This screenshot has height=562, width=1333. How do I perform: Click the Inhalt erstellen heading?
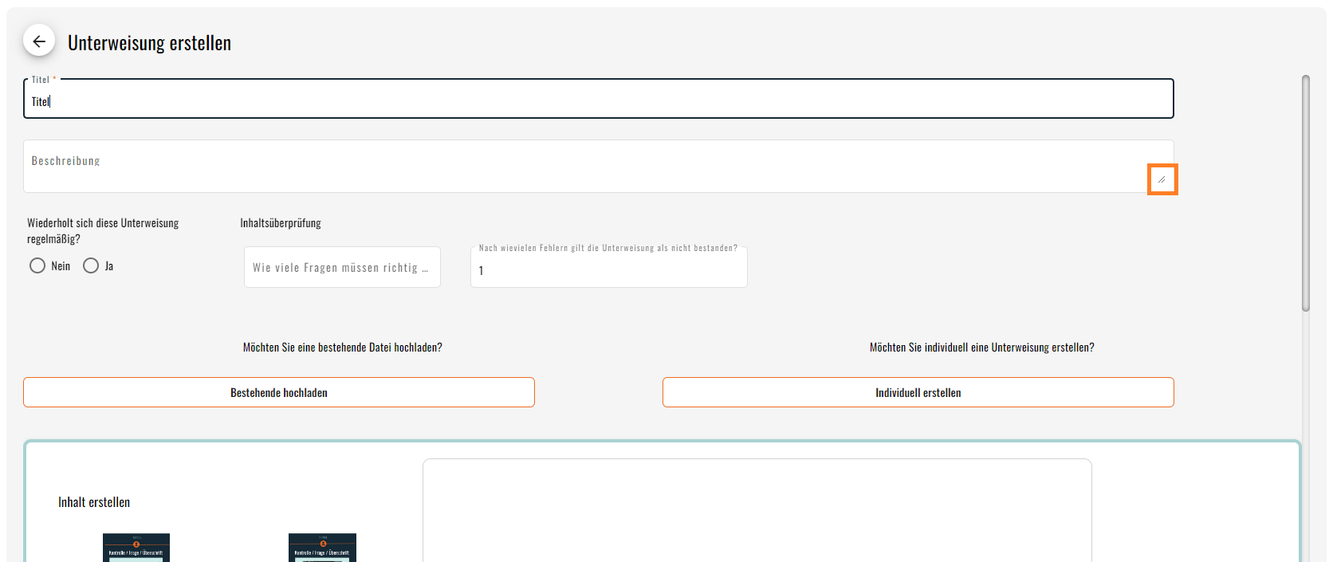tap(94, 502)
